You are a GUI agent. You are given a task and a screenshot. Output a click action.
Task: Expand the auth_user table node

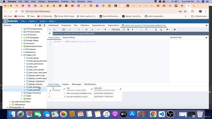click(25, 67)
